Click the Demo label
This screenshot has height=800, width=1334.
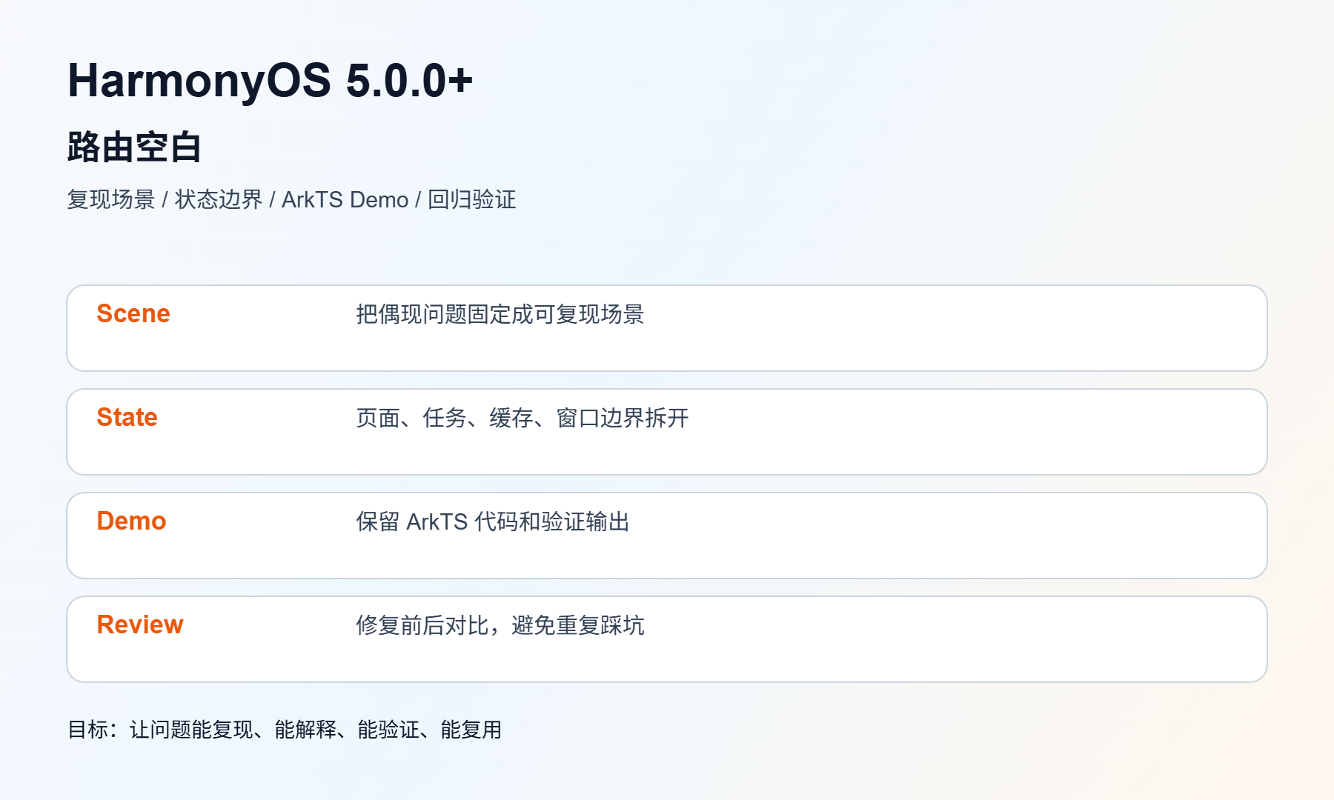coord(132,521)
